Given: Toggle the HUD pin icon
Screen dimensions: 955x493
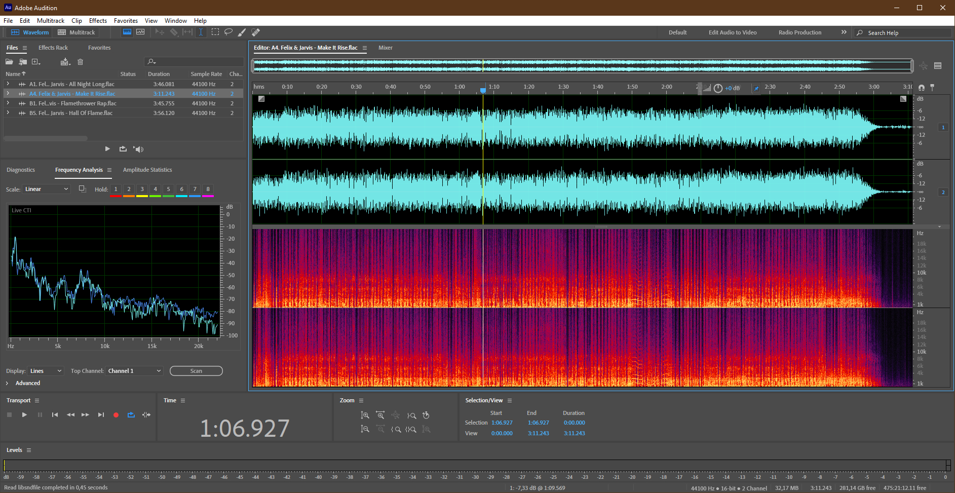Looking at the screenshot, I should coord(756,88).
